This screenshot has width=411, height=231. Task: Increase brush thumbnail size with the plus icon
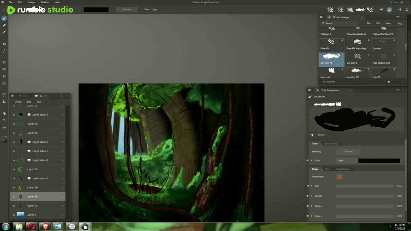pos(403,82)
